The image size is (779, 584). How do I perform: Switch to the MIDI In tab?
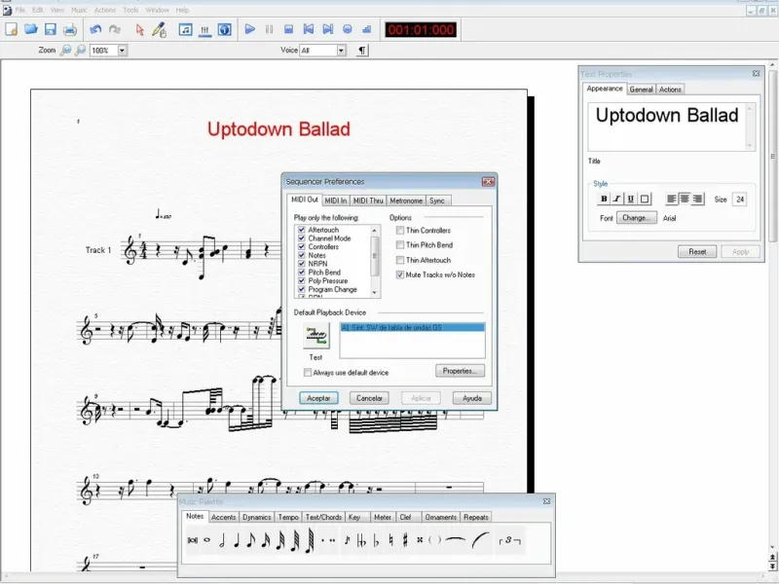pyautogui.click(x=336, y=201)
